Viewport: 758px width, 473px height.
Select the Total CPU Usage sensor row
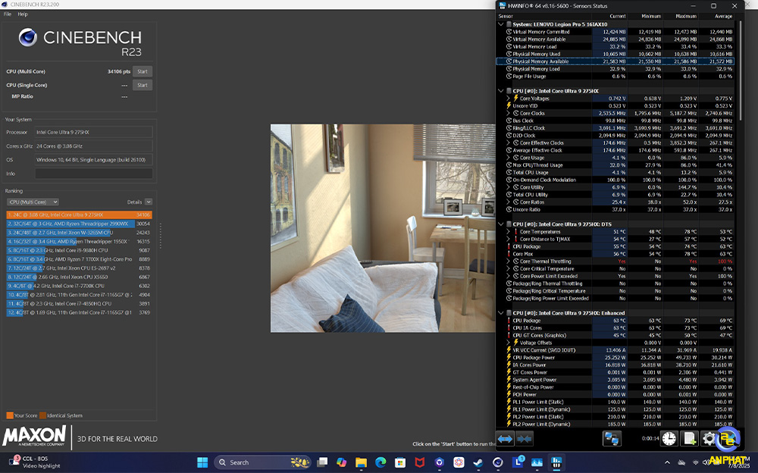[615, 172]
